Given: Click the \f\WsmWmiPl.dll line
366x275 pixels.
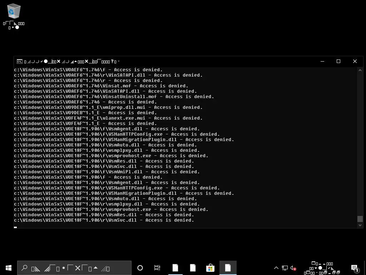Looking at the screenshot, I should pos(107,172).
